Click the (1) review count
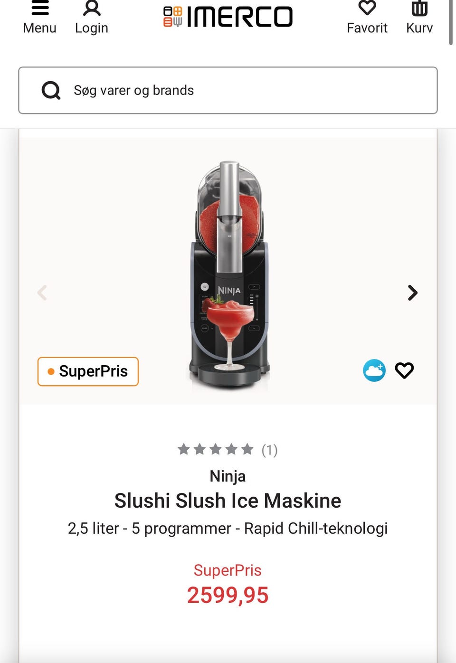456x663 pixels. tap(269, 450)
